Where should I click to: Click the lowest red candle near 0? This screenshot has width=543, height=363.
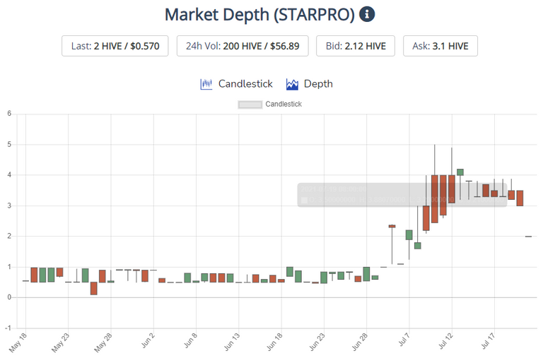(x=94, y=288)
